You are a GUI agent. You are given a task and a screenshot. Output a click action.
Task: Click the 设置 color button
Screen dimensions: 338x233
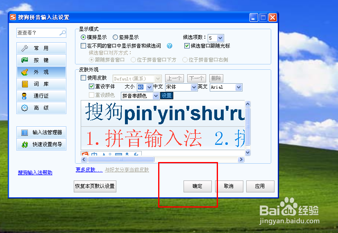click(x=166, y=96)
